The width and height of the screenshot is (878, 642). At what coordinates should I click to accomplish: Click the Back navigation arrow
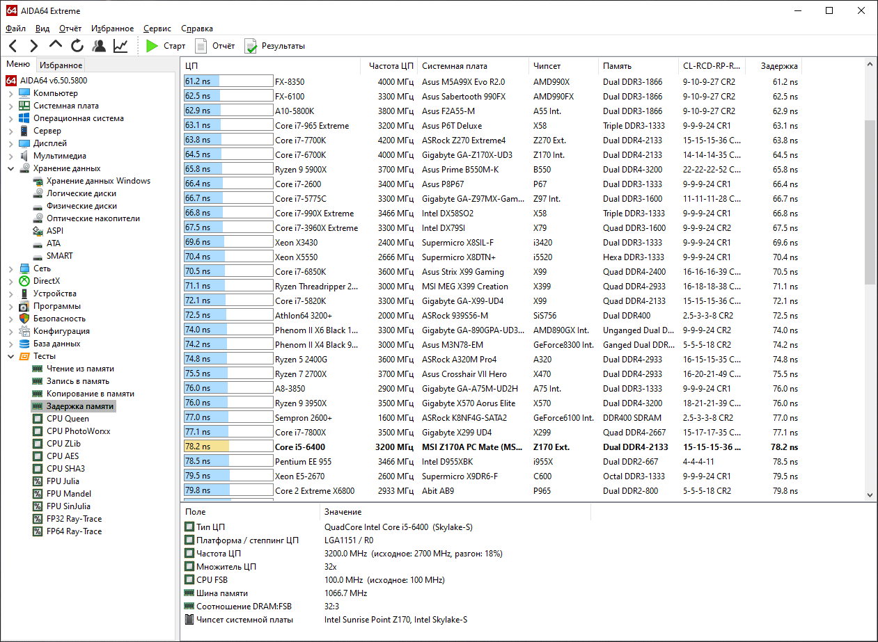pyautogui.click(x=13, y=46)
